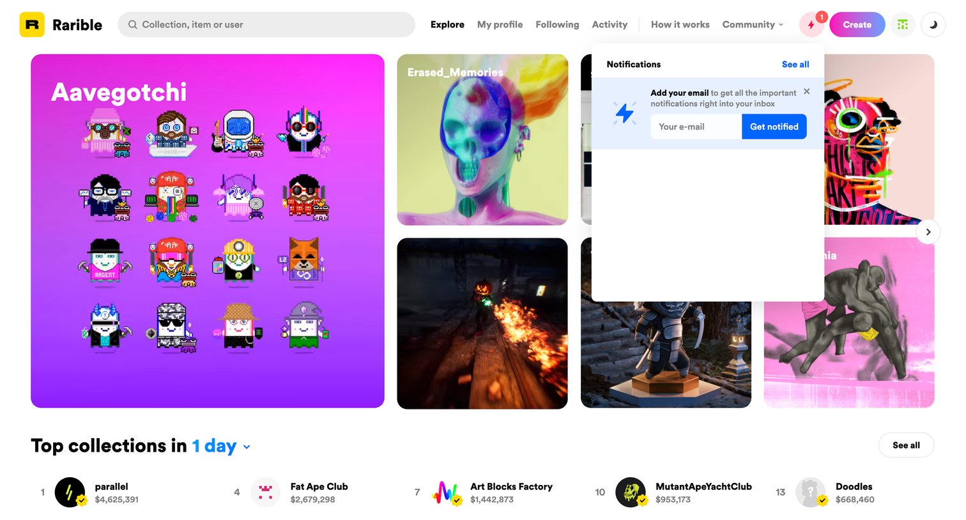Open the colorful graffiti face artwork
This screenshot has height=520, width=966.
(879, 140)
